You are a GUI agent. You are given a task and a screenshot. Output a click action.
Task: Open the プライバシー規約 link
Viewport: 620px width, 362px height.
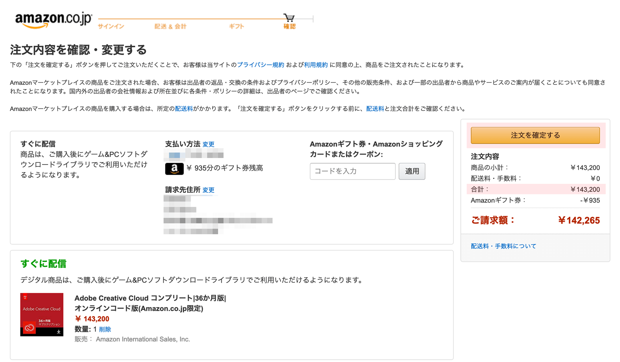[x=260, y=65]
